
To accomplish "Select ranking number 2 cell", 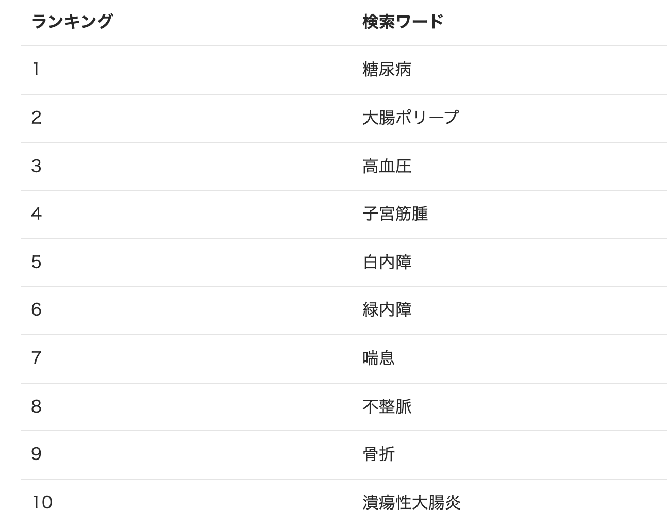I will tap(36, 118).
